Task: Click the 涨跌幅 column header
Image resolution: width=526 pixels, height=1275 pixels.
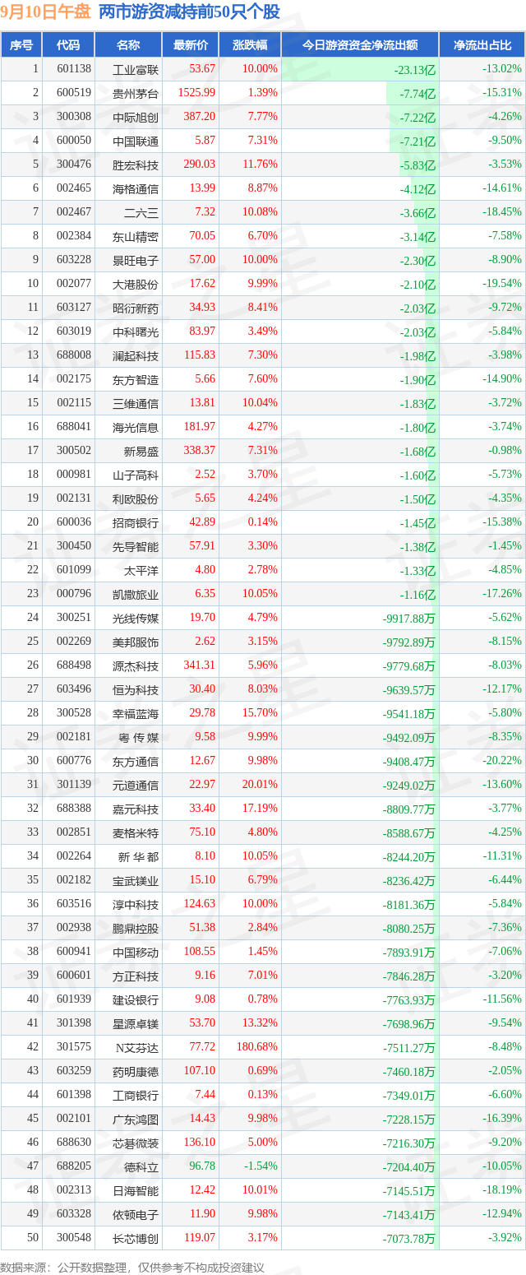Action: click(x=250, y=45)
